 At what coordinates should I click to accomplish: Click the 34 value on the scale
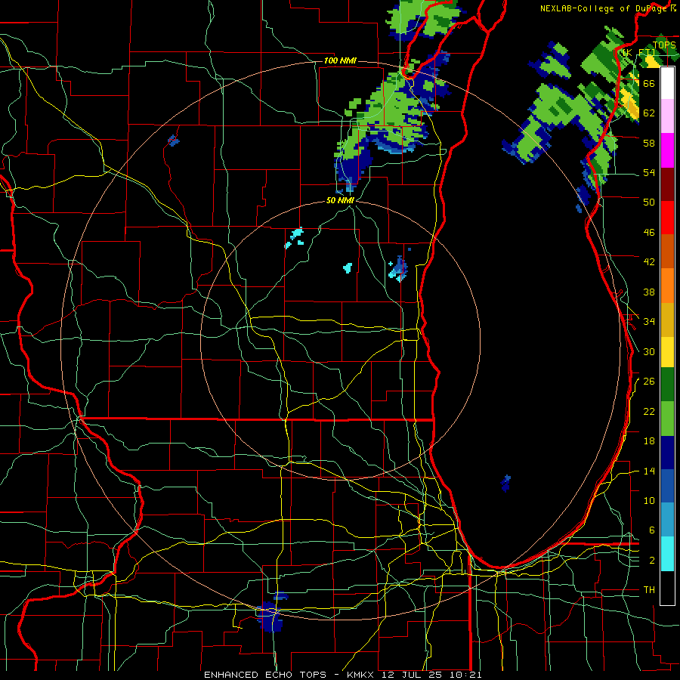click(649, 322)
